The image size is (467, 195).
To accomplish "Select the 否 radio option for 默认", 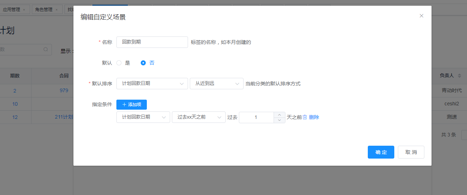I will coord(143,63).
